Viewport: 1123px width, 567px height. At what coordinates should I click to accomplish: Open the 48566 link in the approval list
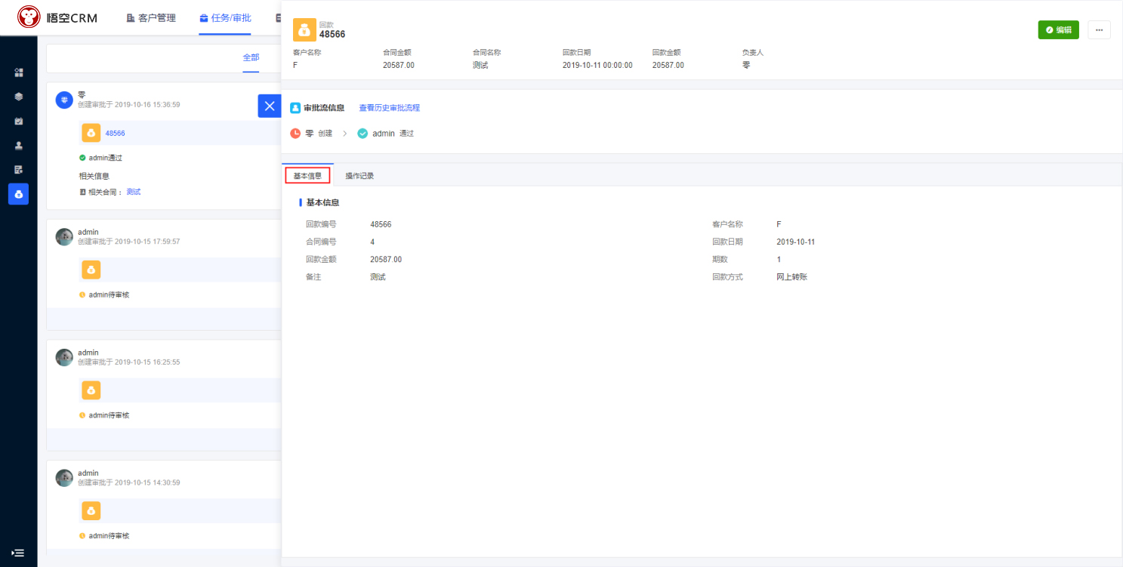115,133
